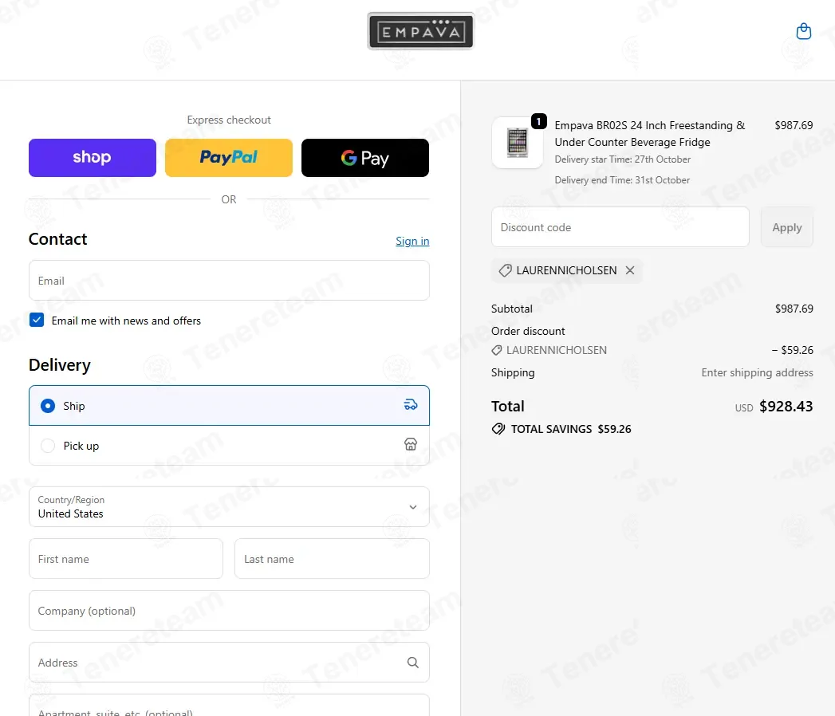Choose PayPal express checkout
The height and width of the screenshot is (716, 835).
(228, 158)
